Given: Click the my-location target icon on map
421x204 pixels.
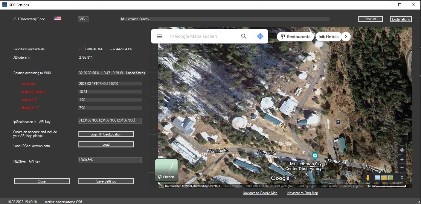Looking at the screenshot, I should point(402,150).
